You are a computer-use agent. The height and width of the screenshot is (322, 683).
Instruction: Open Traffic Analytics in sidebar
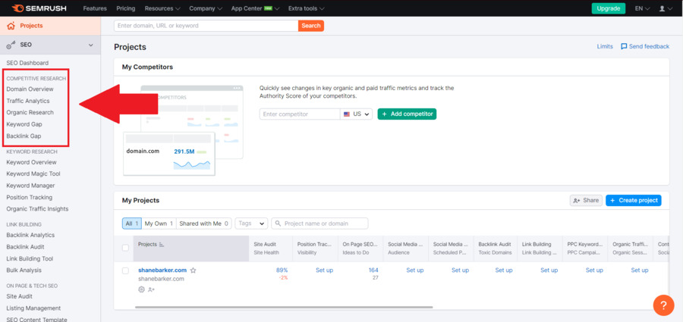point(28,101)
